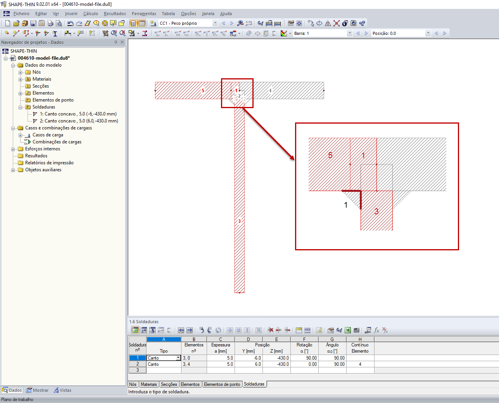Click the color scale results icon
This screenshot has width=499, height=403.
pos(284,33)
